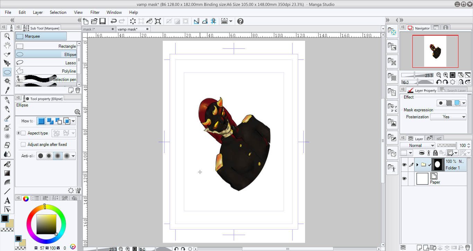Click the zoom out icon in Navigator
The width and height of the screenshot is (473, 251).
439,75
